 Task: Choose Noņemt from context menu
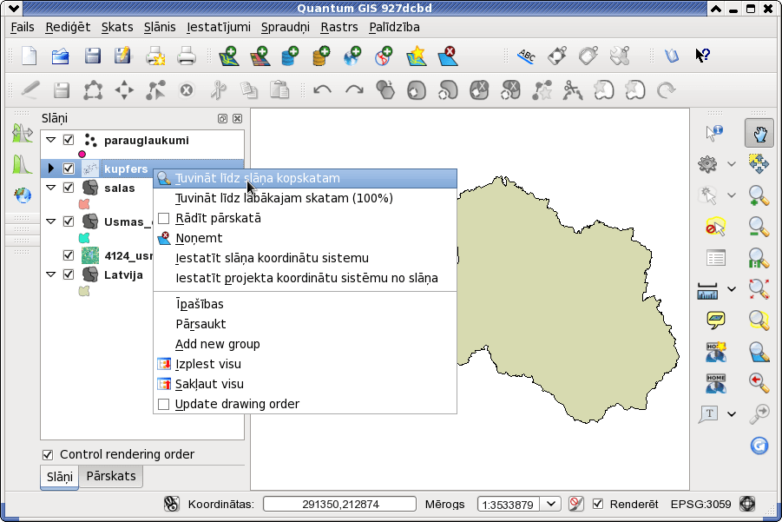pyautogui.click(x=305, y=238)
